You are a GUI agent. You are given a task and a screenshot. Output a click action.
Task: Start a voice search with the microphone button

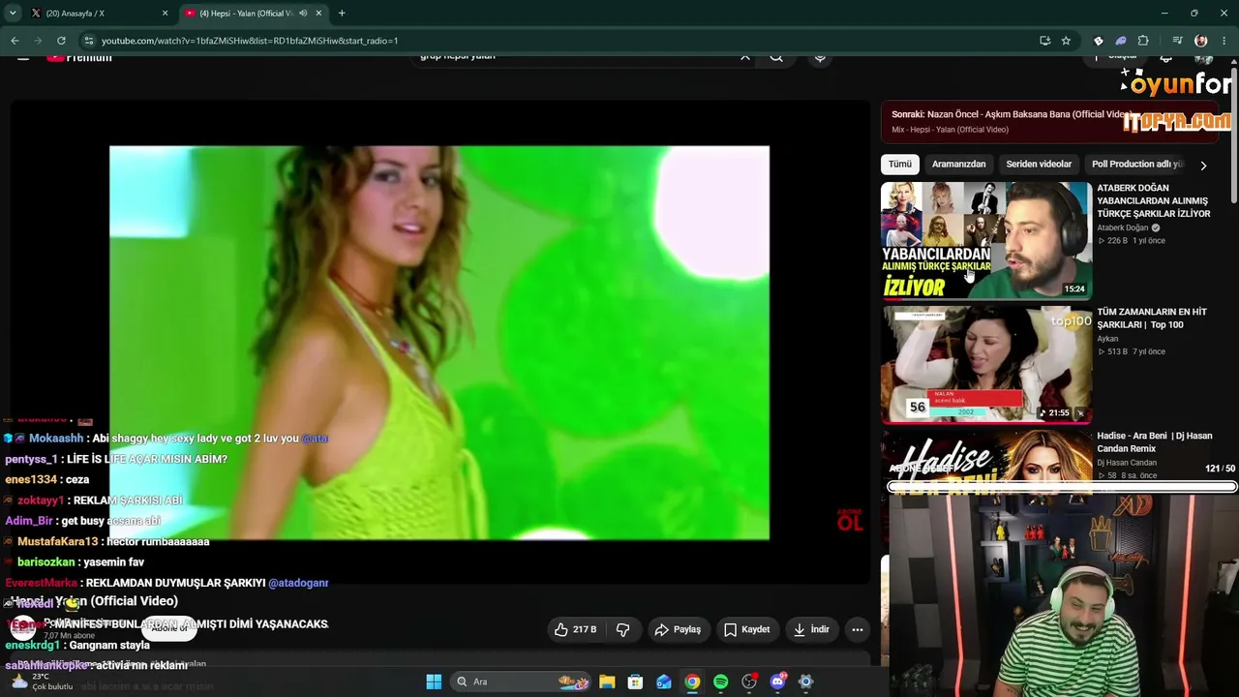[820, 58]
